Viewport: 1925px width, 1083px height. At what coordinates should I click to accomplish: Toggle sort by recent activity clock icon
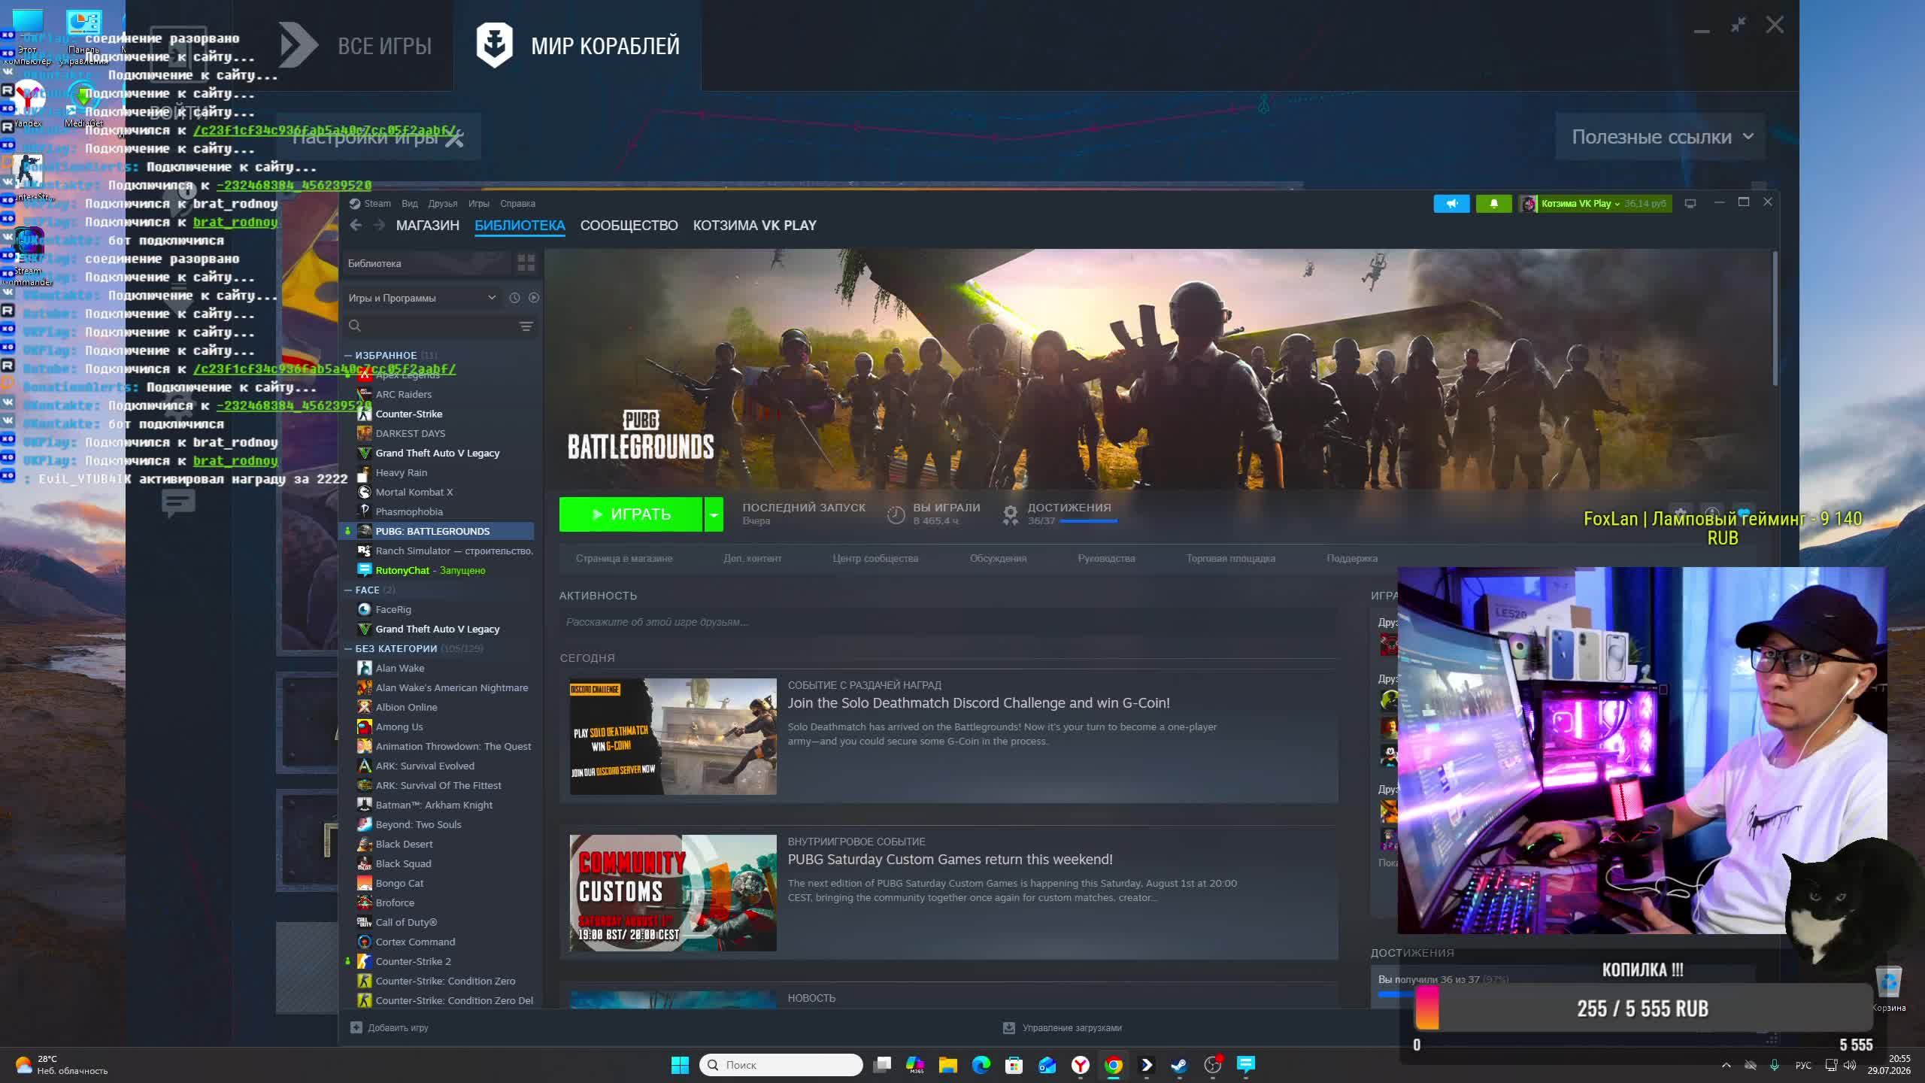click(x=514, y=298)
